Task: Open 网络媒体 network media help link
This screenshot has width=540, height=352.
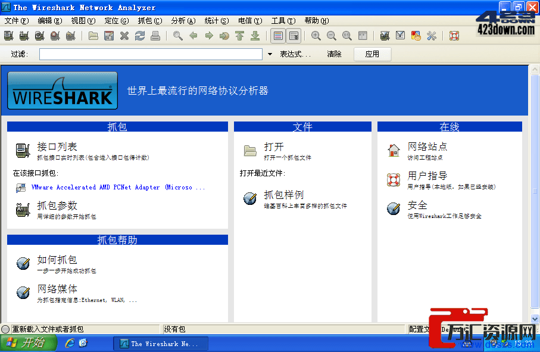Action: coord(57,289)
